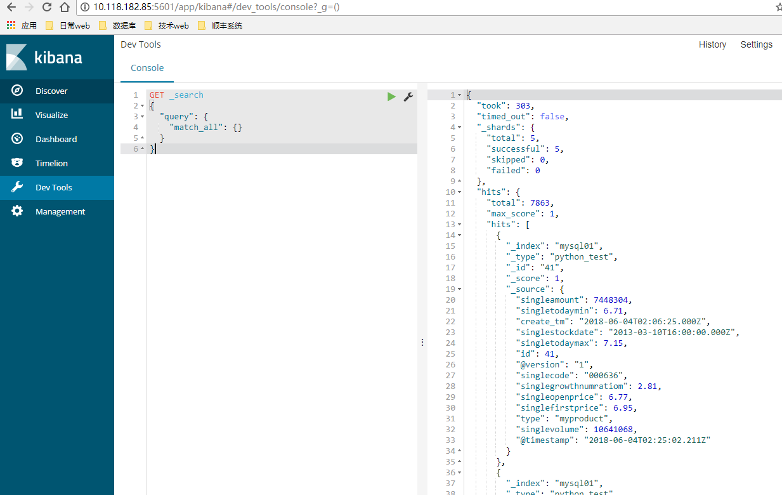This screenshot has width=782, height=495.
Task: Collapse second hit object at line 36
Action: pos(460,472)
